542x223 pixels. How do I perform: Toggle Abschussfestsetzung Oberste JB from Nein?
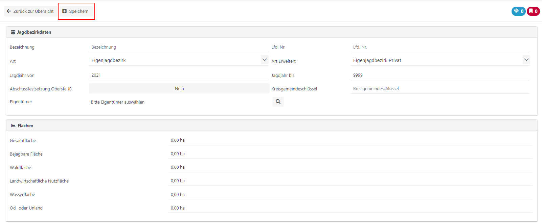[x=179, y=88]
